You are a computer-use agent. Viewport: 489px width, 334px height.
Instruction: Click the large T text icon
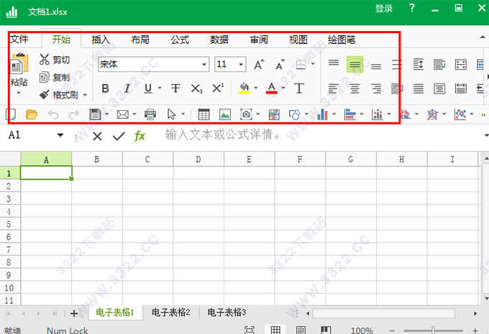(x=298, y=89)
